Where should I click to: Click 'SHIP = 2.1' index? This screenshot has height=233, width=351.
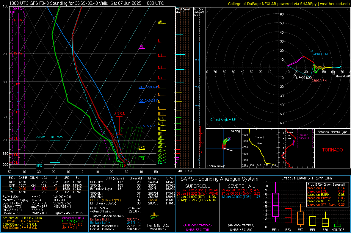coord(70,228)
